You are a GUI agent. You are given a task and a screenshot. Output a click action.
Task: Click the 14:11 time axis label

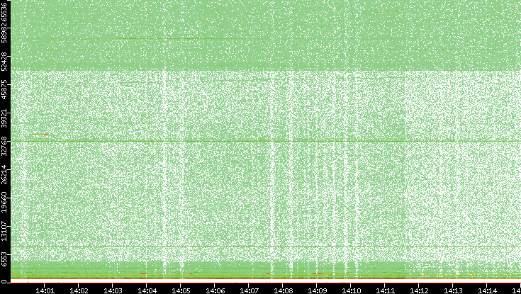385,290
